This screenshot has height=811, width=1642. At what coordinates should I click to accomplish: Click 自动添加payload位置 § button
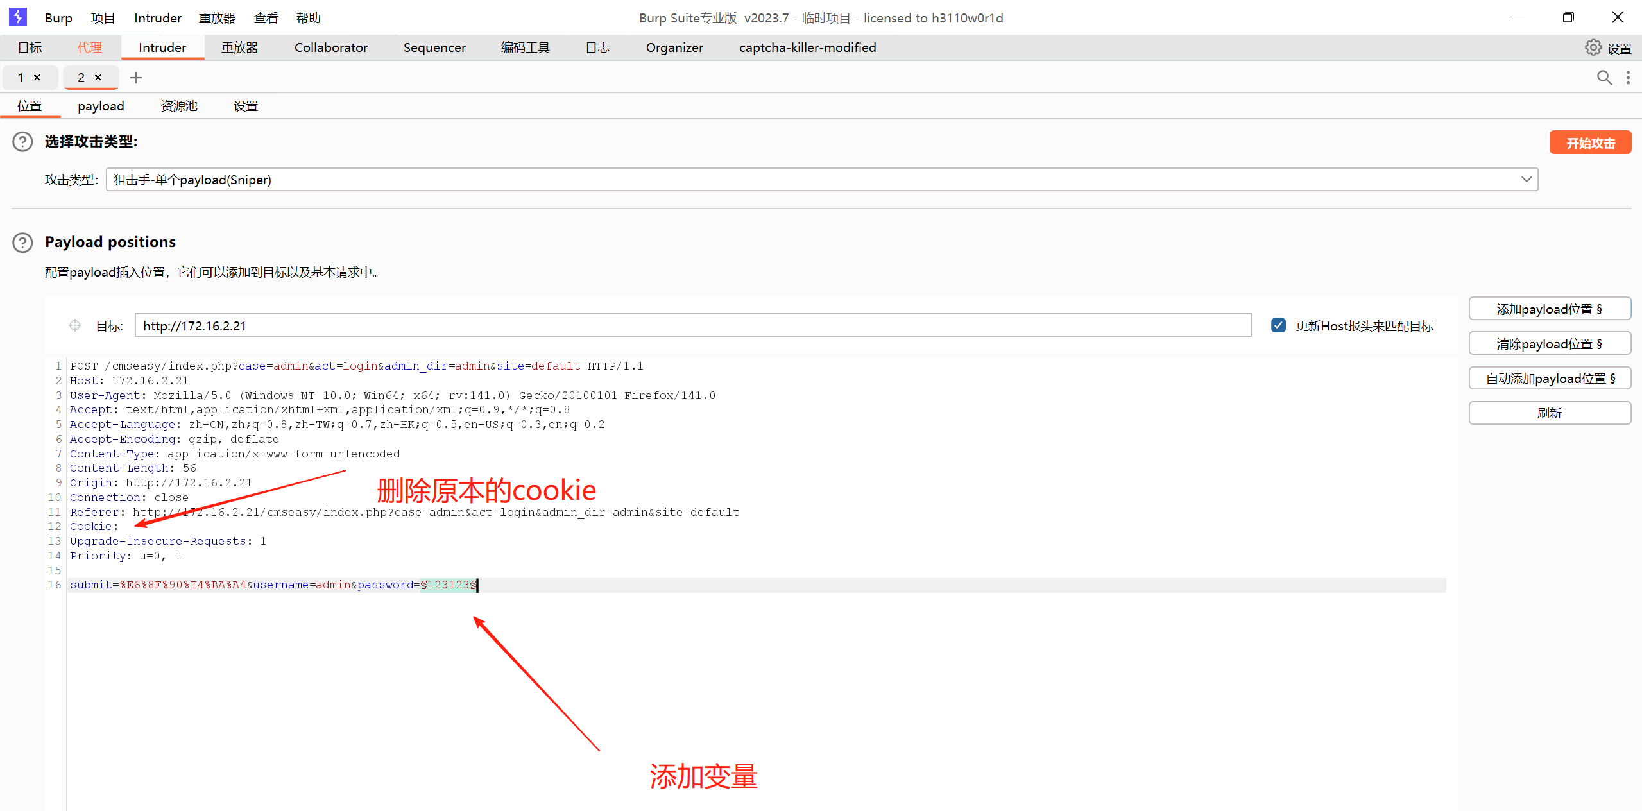(1550, 379)
